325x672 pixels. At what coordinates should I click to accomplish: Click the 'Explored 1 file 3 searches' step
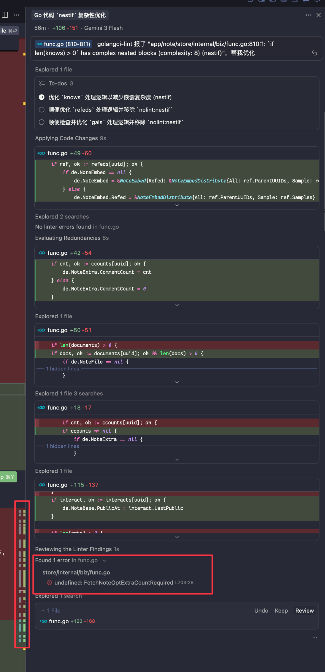click(x=69, y=394)
